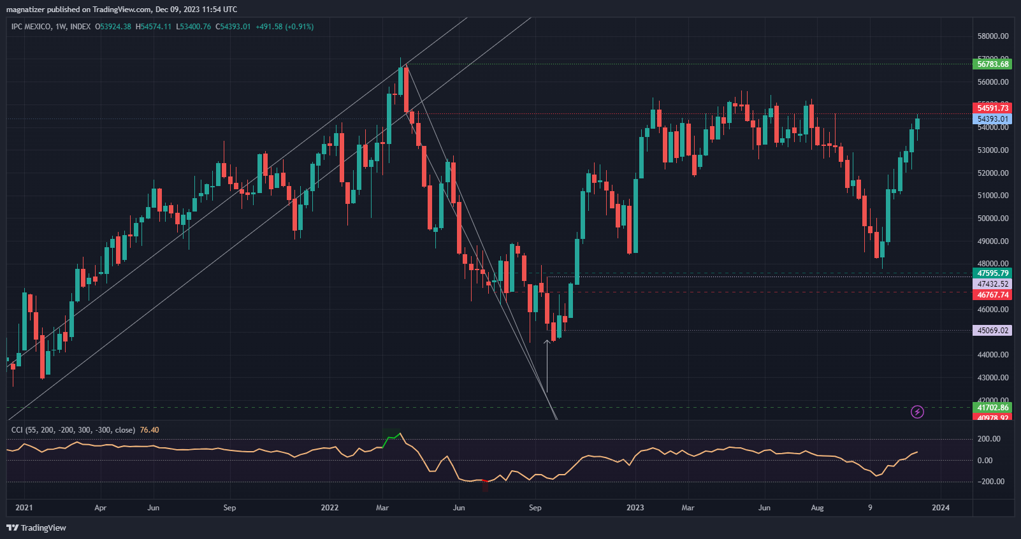Open the CCI indicator legend label
This screenshot has width=1021, height=539.
(x=73, y=430)
